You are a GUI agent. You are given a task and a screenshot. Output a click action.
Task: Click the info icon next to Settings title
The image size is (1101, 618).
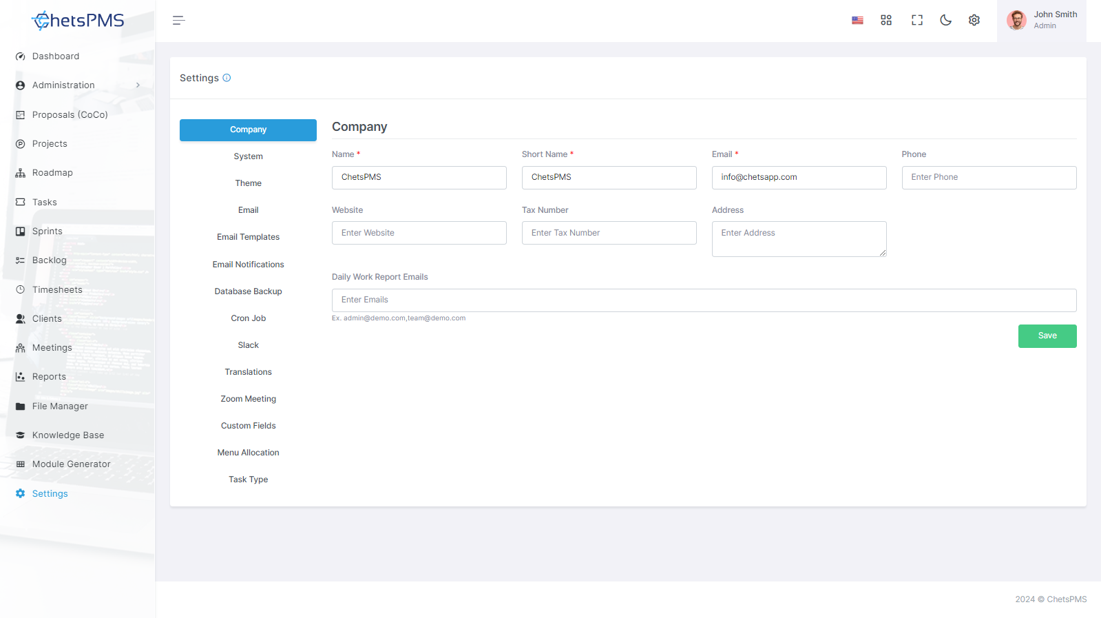point(227,78)
